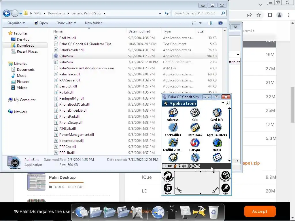Open the Organize dropdown menu

tap(16, 23)
